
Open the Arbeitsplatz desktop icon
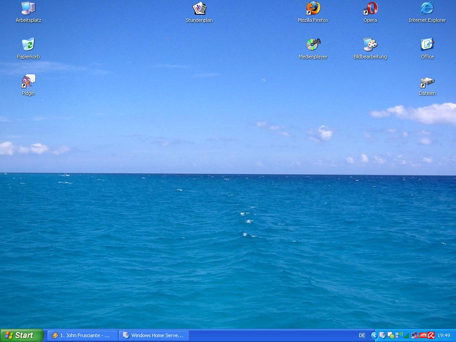[28, 8]
